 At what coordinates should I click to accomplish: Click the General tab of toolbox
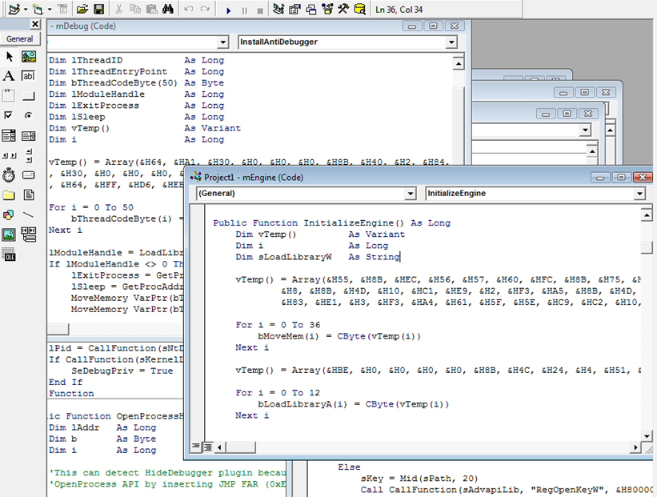(20, 38)
